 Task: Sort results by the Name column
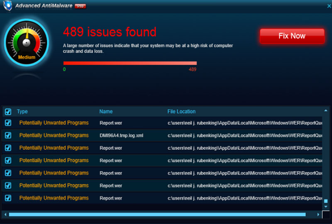(106, 112)
